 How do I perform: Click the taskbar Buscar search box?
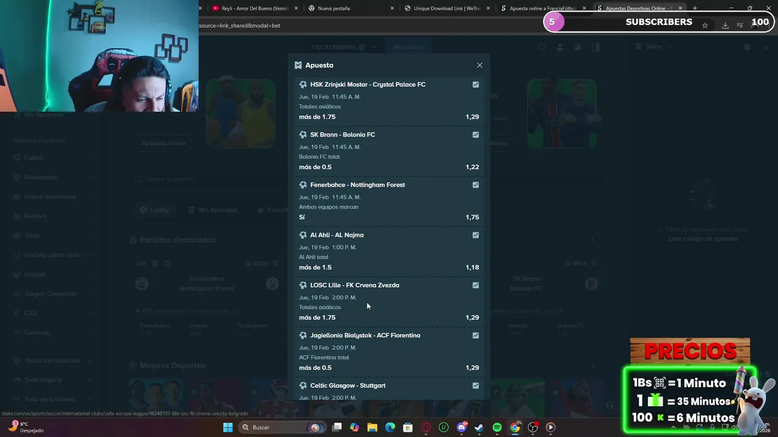coord(281,427)
